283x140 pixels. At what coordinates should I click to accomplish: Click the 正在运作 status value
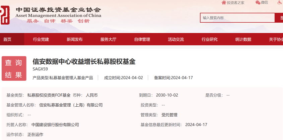click(x=36, y=134)
